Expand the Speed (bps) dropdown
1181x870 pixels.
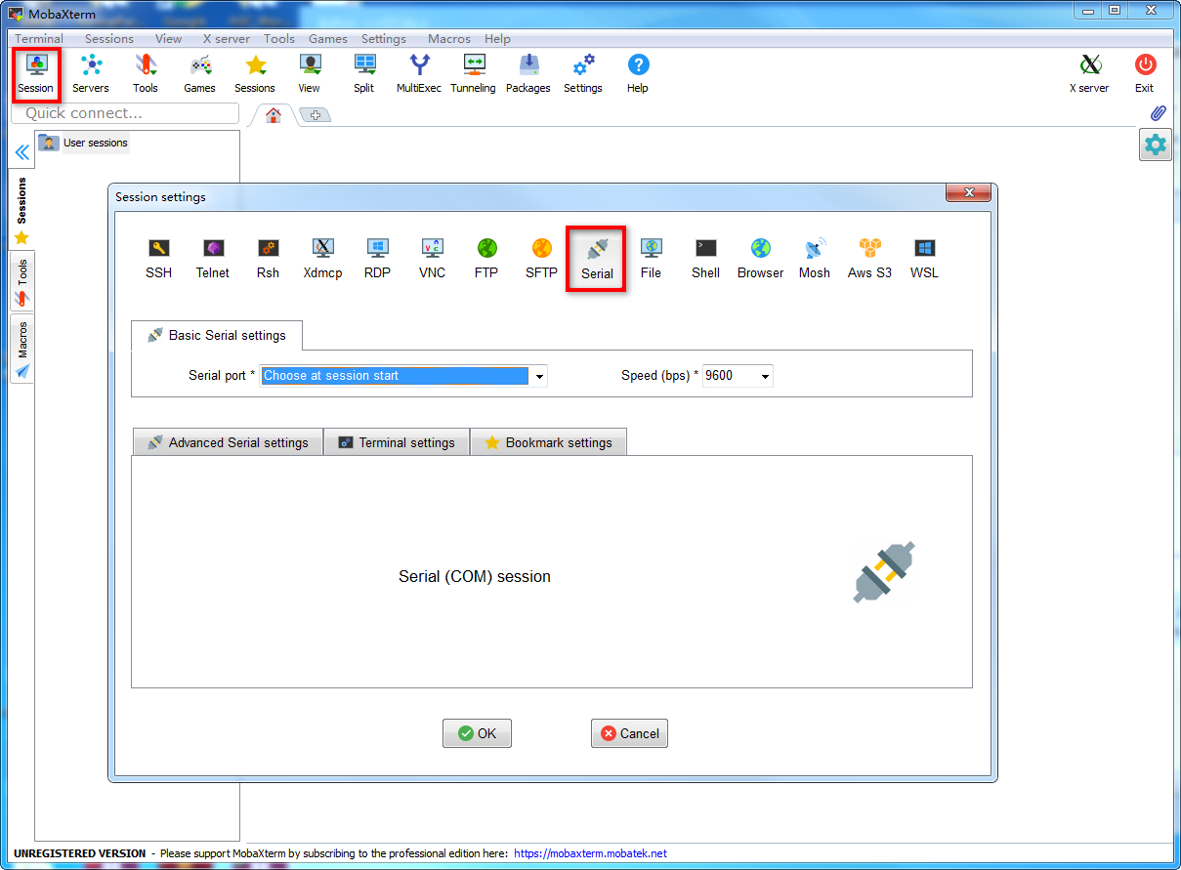pyautogui.click(x=764, y=376)
